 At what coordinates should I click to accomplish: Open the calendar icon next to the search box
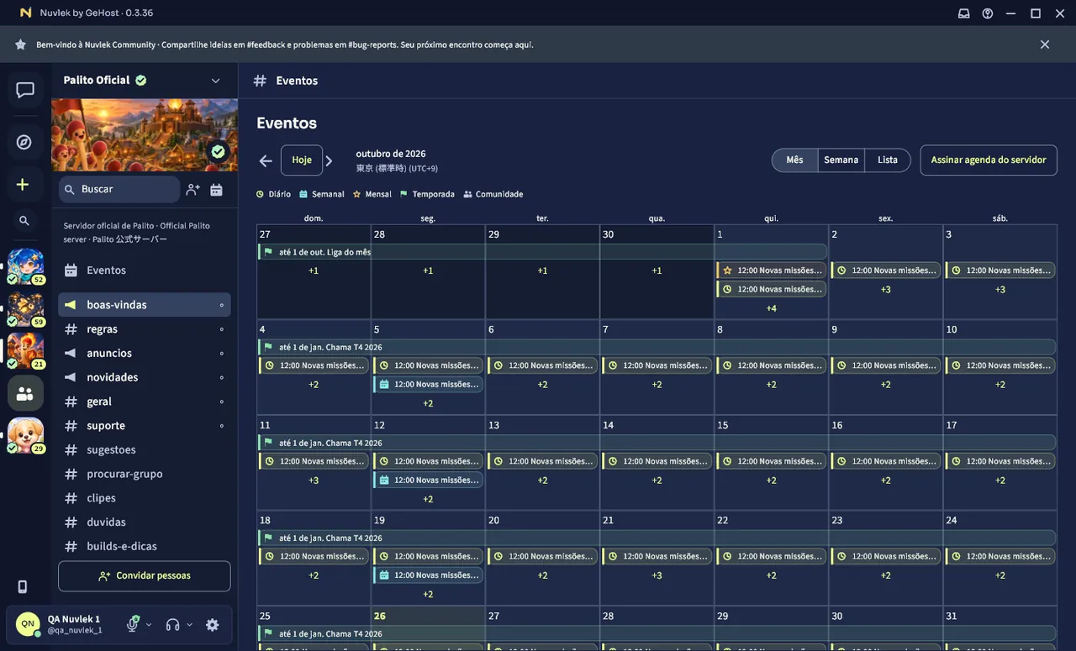(216, 190)
